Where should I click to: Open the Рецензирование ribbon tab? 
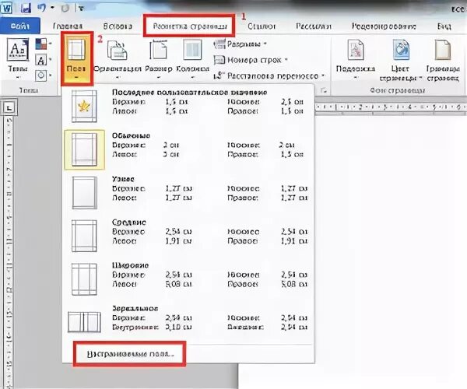click(x=384, y=26)
